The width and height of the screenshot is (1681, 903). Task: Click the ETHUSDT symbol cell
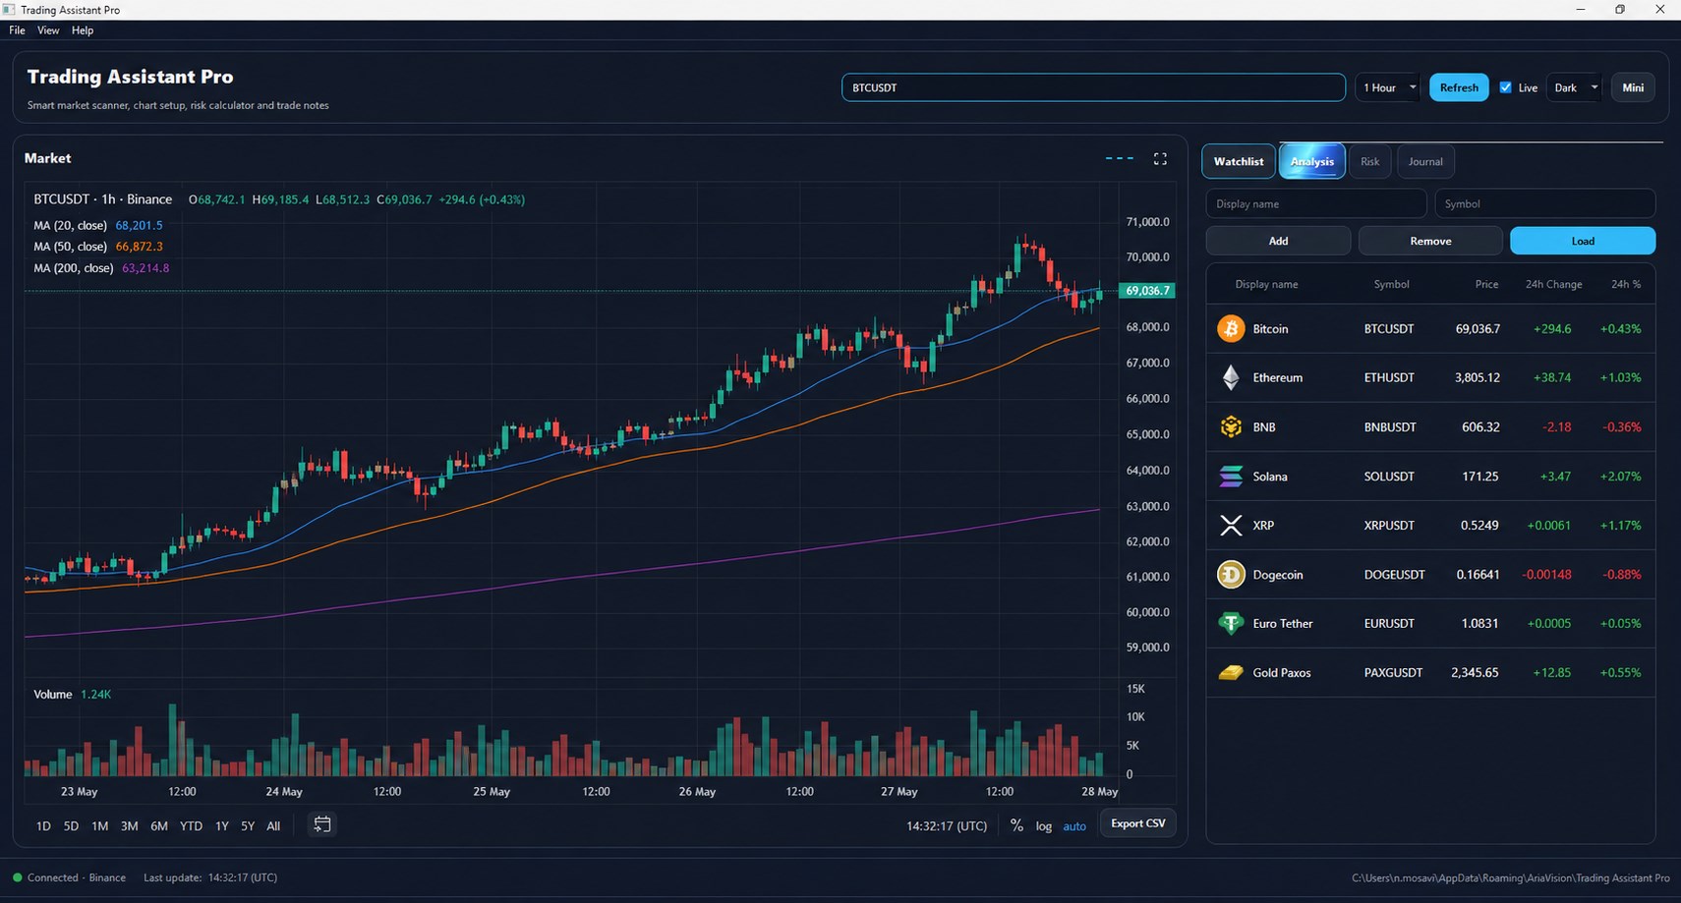(x=1389, y=378)
